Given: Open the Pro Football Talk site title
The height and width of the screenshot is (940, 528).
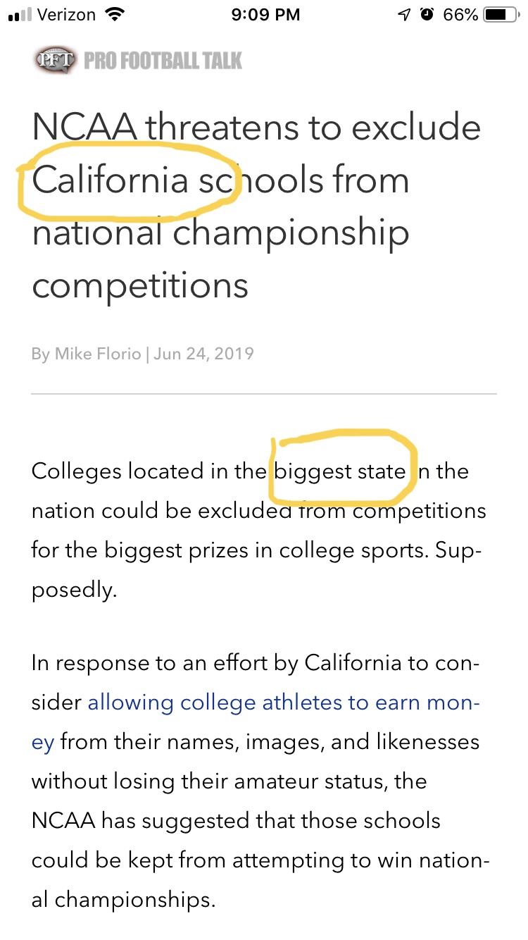Looking at the screenshot, I should pos(163,61).
